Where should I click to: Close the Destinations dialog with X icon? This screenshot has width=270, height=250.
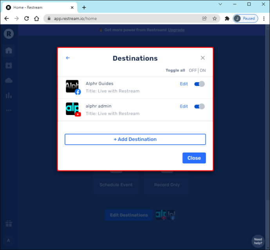pos(203,58)
